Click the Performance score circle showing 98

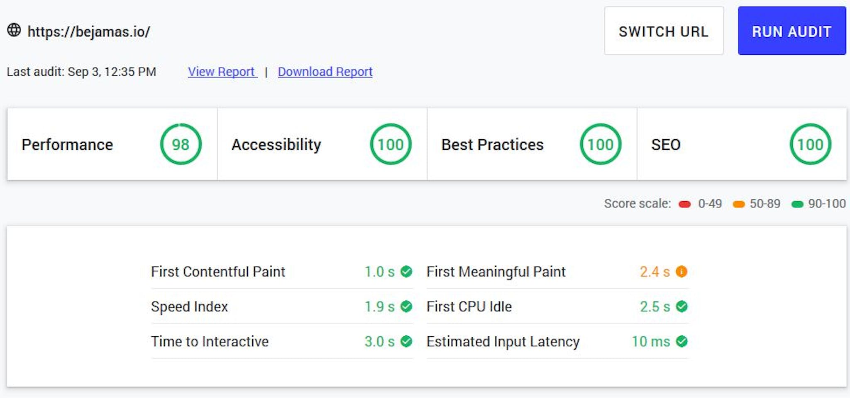pos(181,144)
